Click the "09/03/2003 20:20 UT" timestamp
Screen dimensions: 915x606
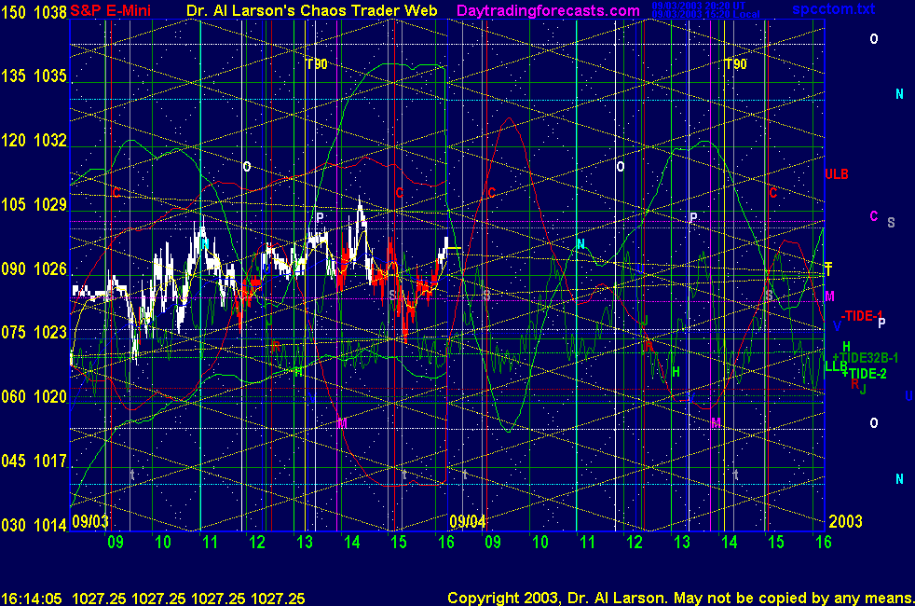(x=699, y=6)
